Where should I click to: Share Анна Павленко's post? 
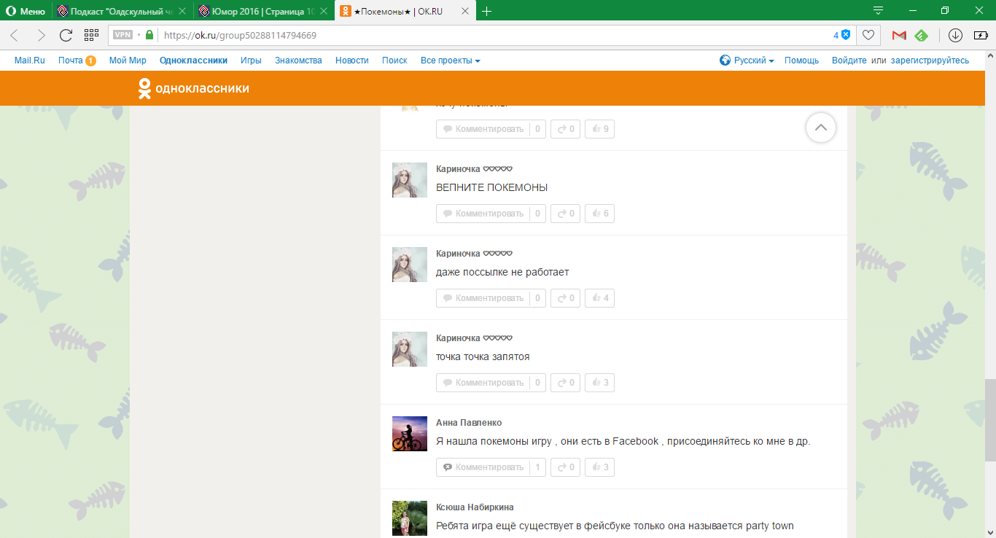[x=565, y=467]
